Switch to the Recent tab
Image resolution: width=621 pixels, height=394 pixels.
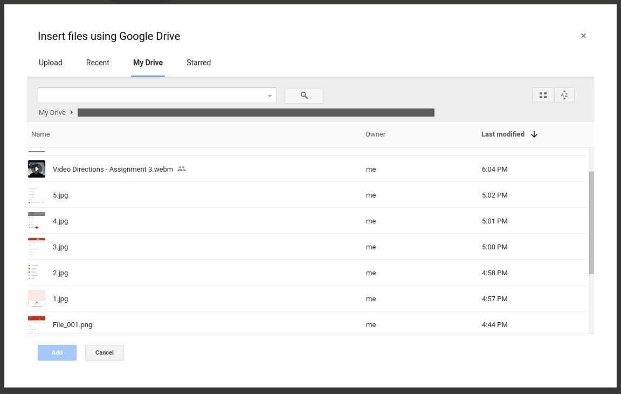tap(98, 63)
